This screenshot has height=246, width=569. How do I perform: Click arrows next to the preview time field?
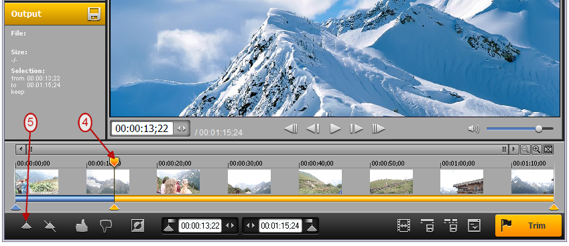click(182, 129)
